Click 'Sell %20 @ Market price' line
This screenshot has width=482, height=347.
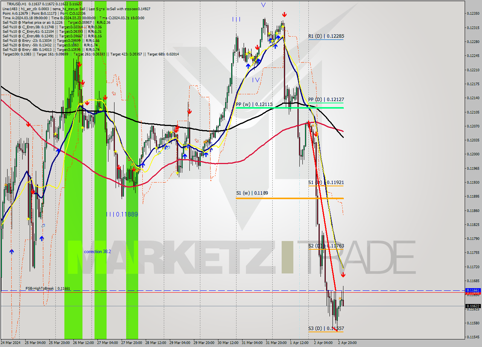(56, 22)
